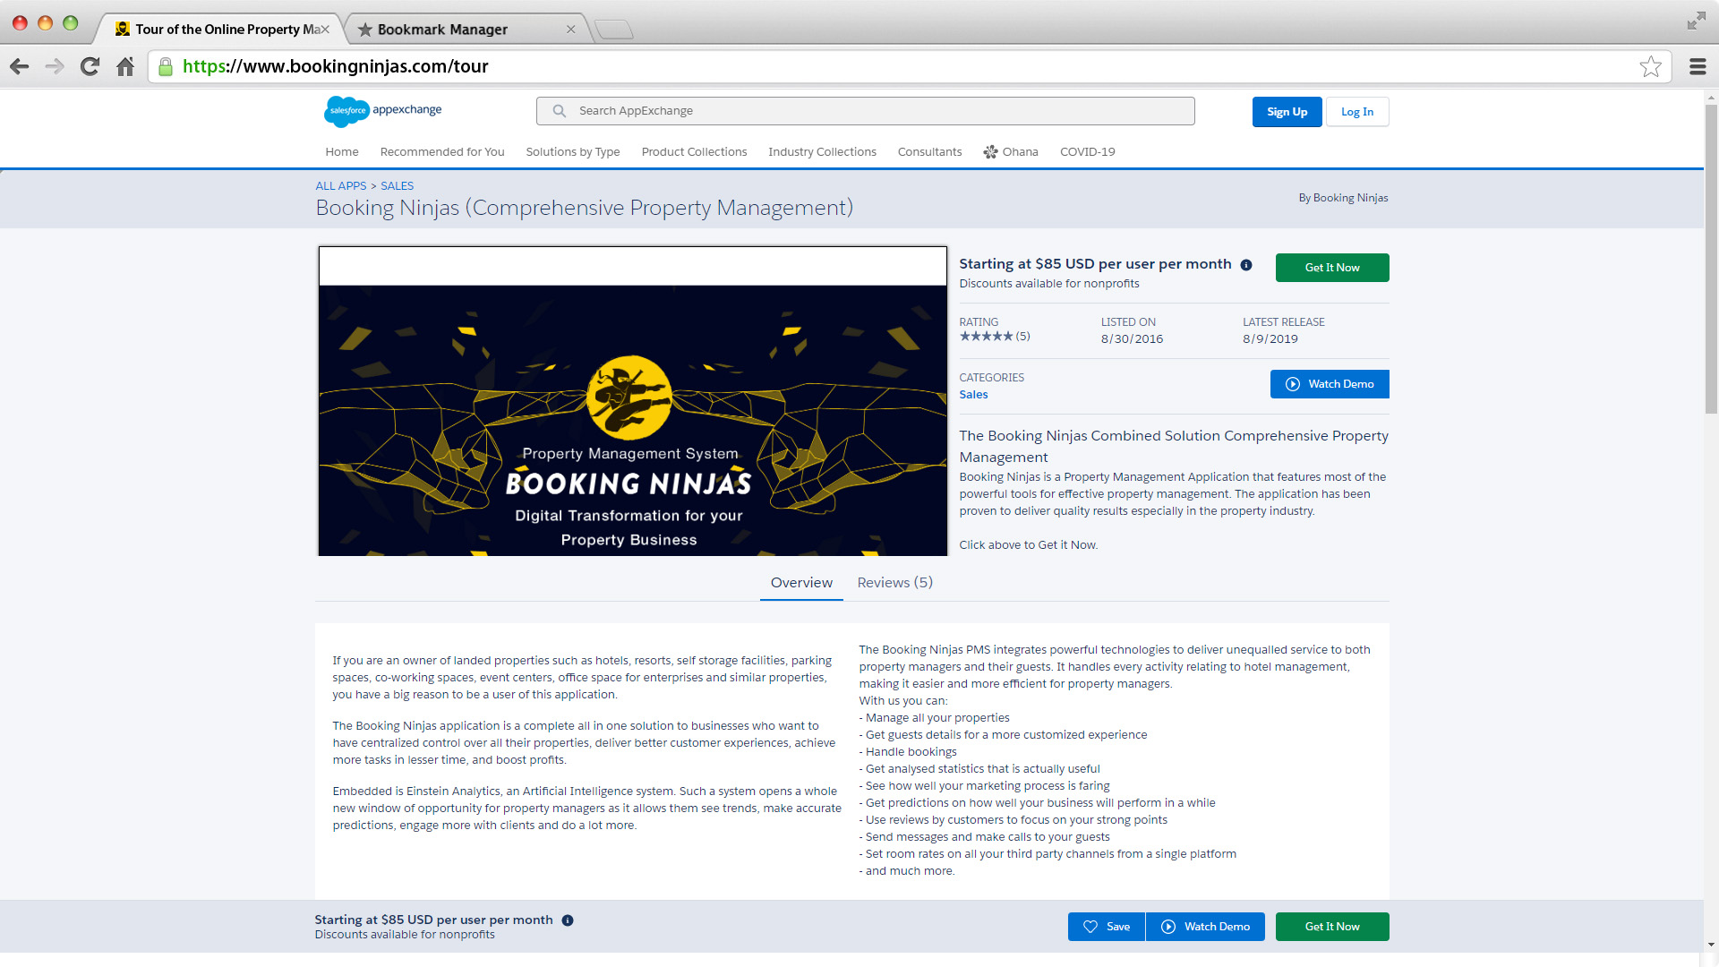Open the browser hamburger menu
1719x967 pixels.
click(1698, 66)
